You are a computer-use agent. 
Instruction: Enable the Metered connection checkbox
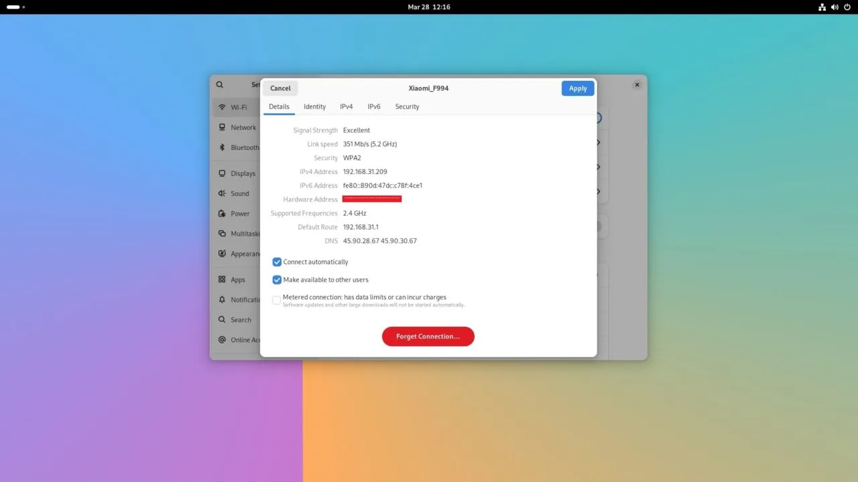276,300
